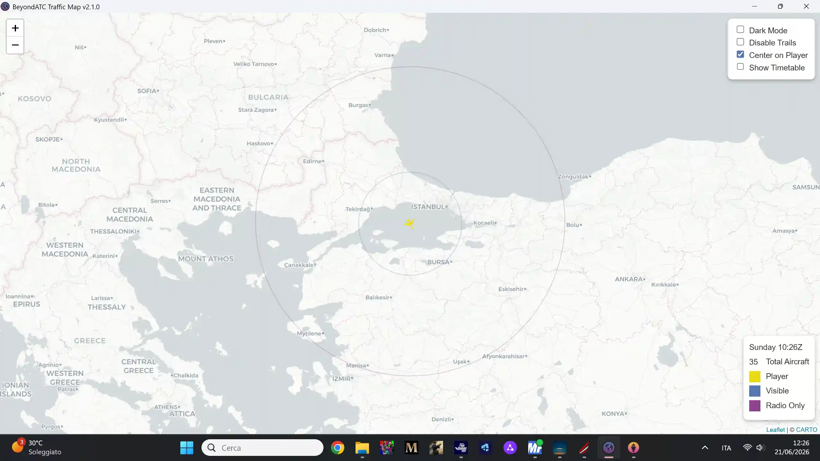Click the Edirne town label
The height and width of the screenshot is (461, 820).
(312, 161)
